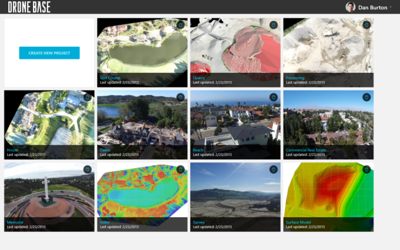This screenshot has height=250, width=400.
Task: Open the Surface Model project link
Action: point(298,222)
